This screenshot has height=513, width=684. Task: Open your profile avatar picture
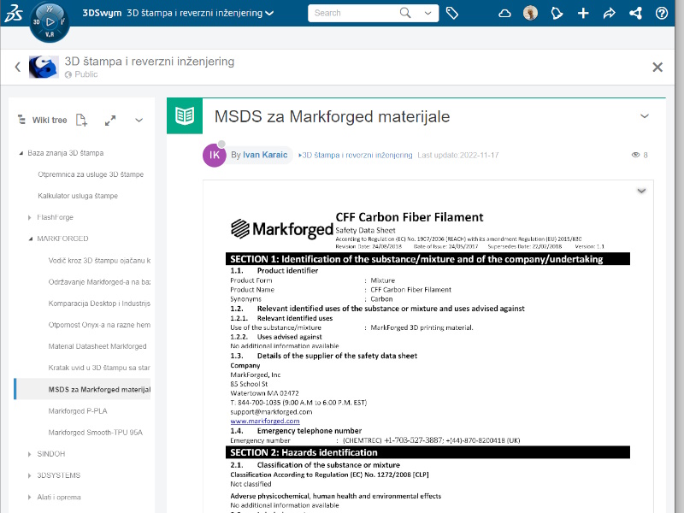[530, 13]
